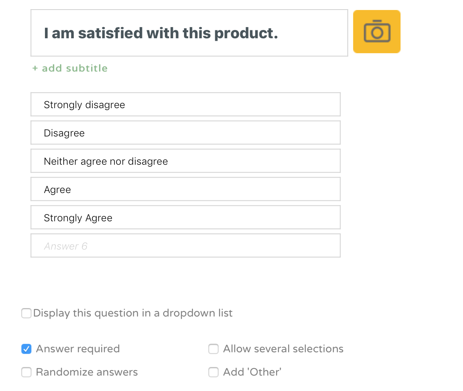
Task: Open the image uploader with the camera button
Action: [376, 31]
